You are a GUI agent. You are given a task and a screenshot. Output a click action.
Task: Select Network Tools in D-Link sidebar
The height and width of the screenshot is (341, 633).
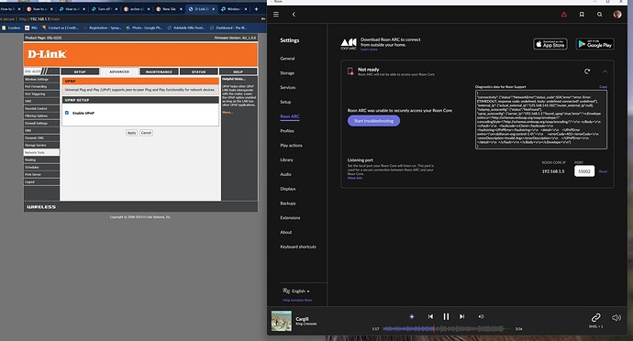[41, 152]
